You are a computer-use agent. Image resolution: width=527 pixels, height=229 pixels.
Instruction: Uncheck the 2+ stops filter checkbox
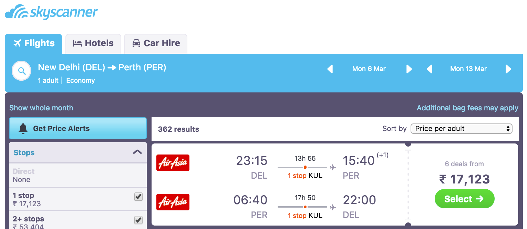click(138, 220)
